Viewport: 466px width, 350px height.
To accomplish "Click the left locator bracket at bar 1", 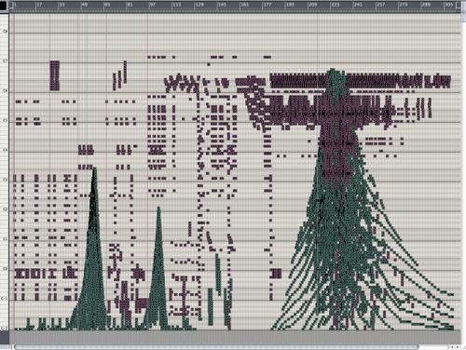I will (11, 5).
